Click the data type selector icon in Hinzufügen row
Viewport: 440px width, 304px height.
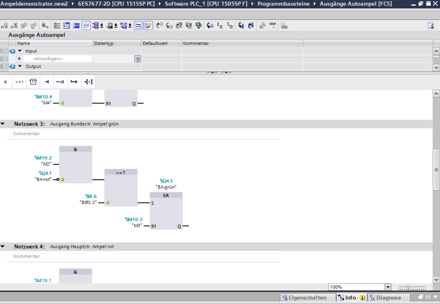click(137, 59)
